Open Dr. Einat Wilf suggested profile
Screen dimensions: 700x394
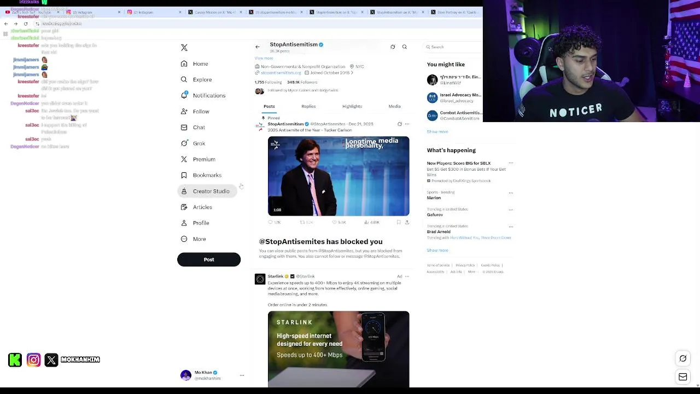454,80
